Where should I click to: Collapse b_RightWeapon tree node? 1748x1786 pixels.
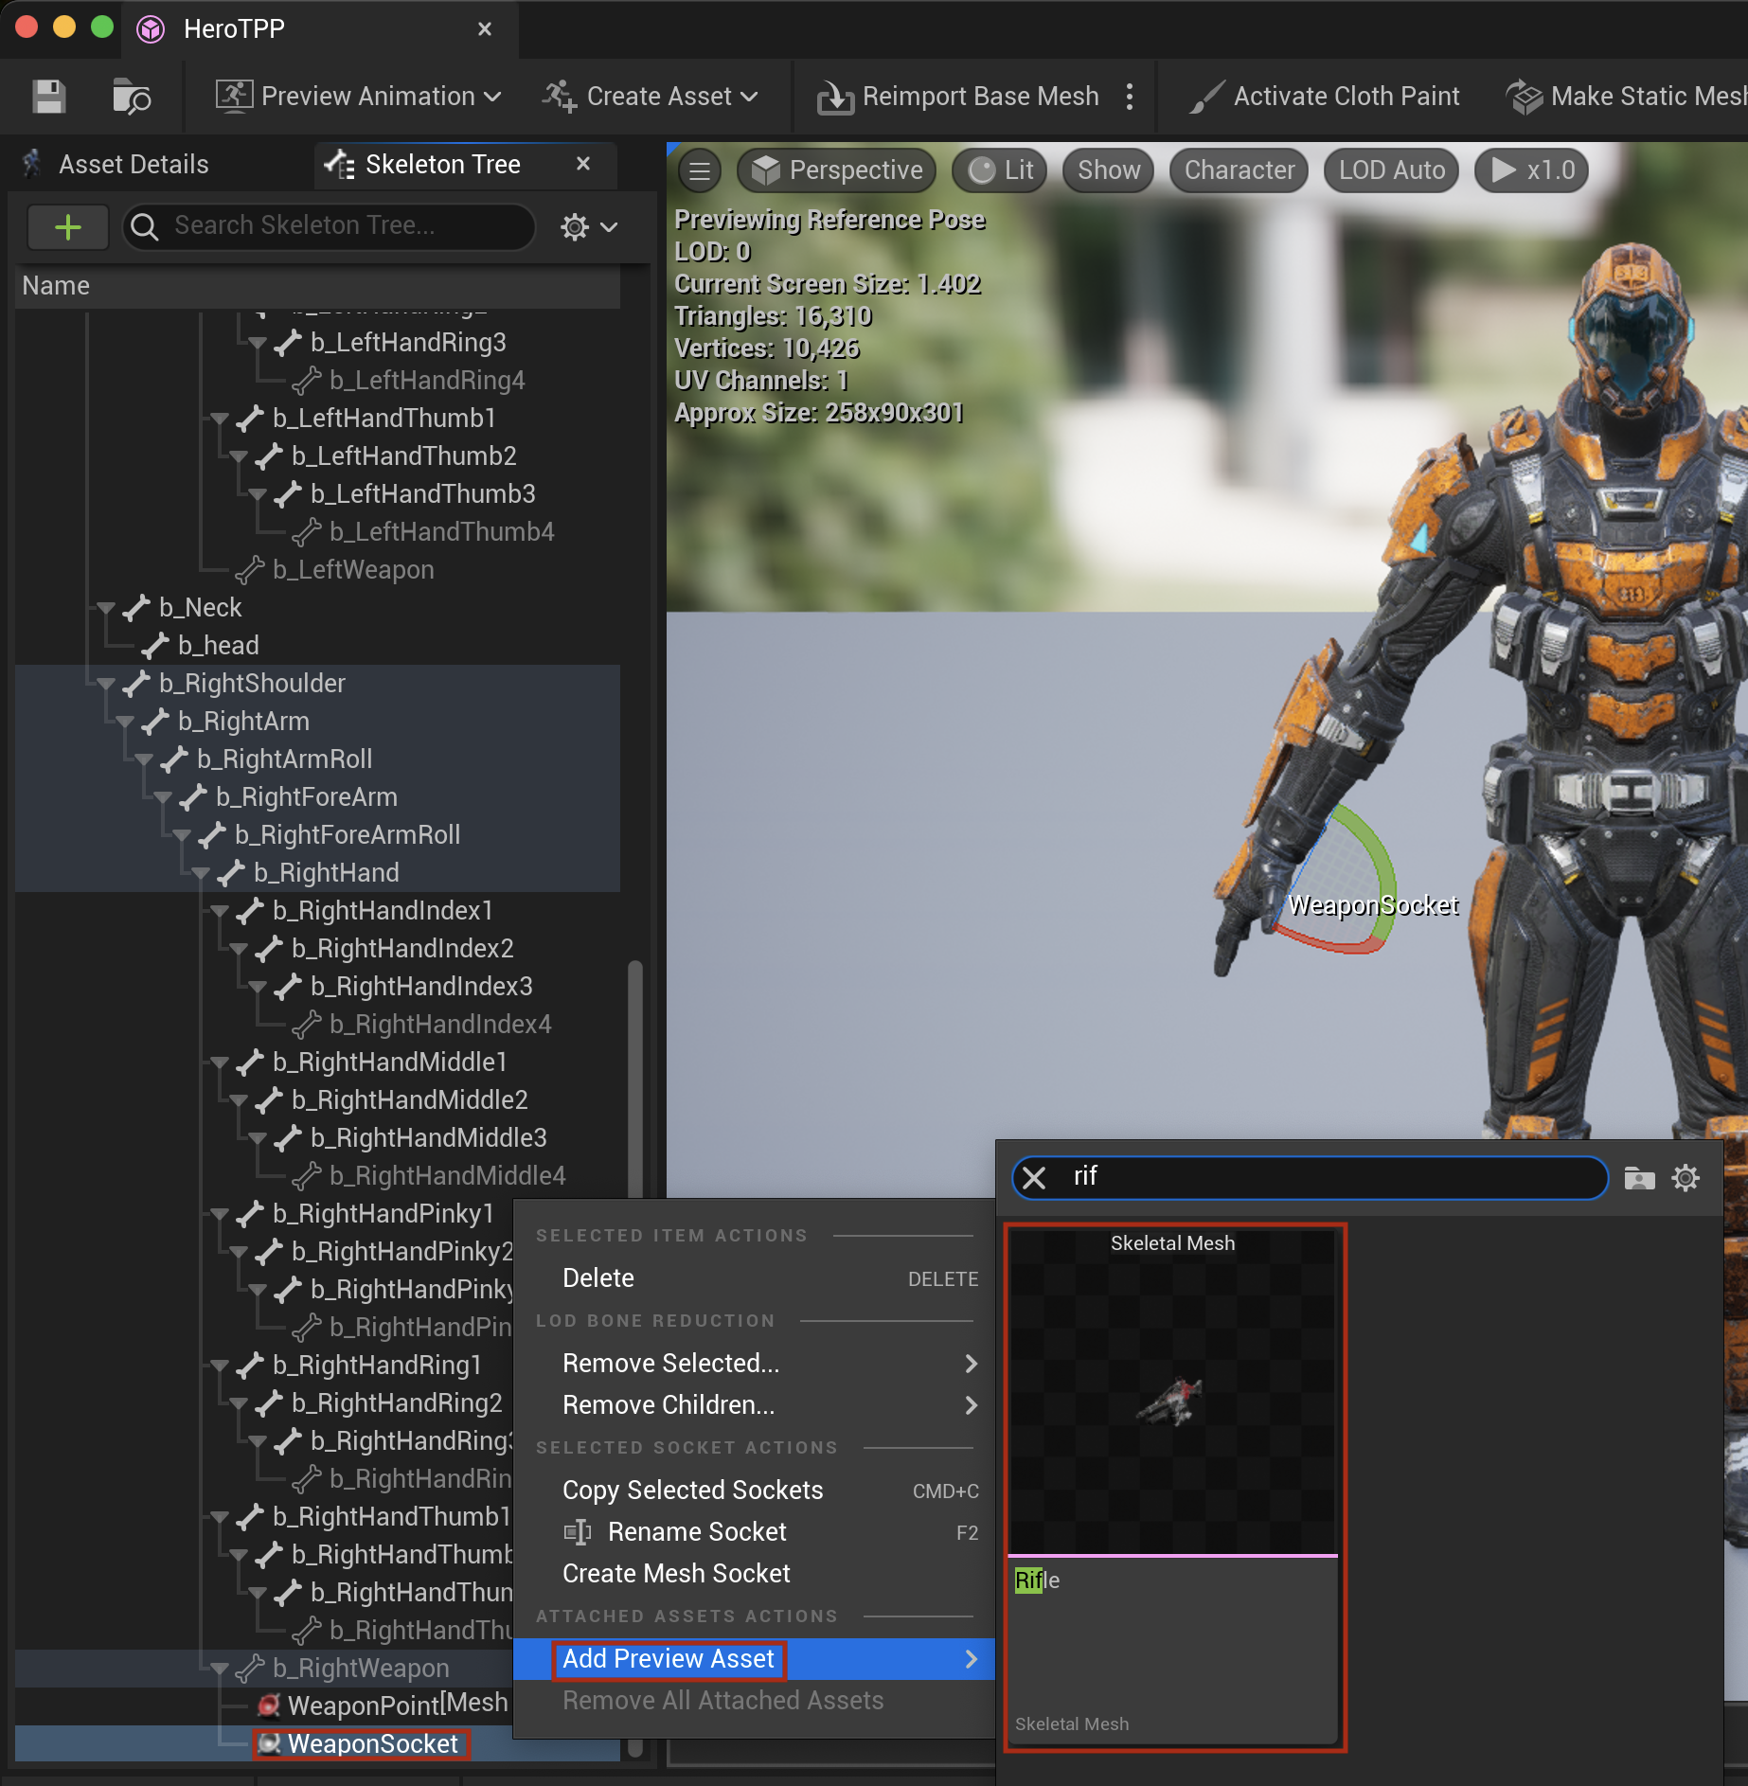[219, 1669]
